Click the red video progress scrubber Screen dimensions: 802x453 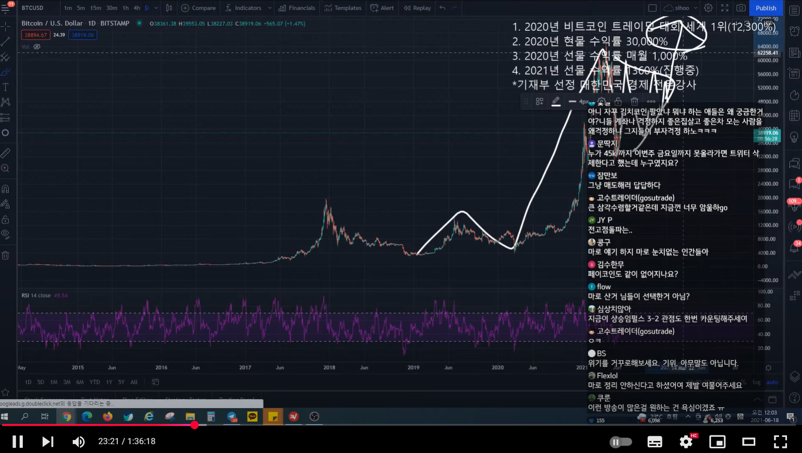coord(194,425)
